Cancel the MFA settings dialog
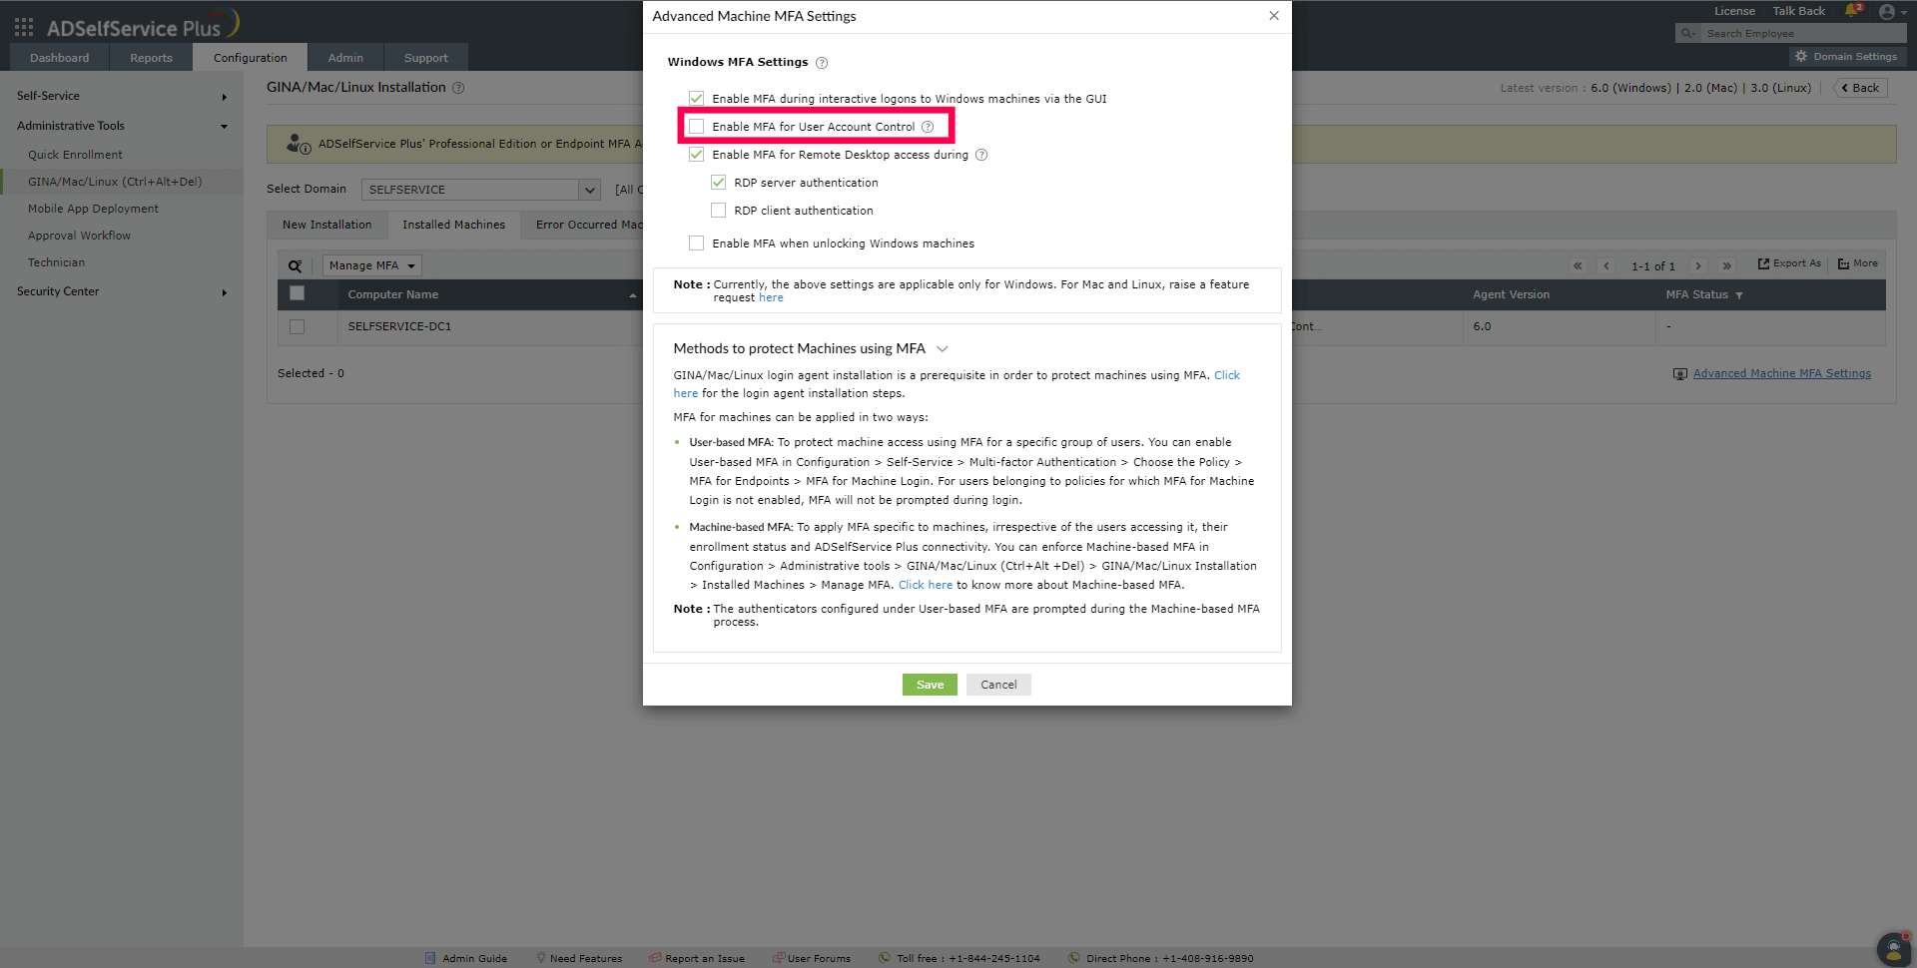 [998, 685]
